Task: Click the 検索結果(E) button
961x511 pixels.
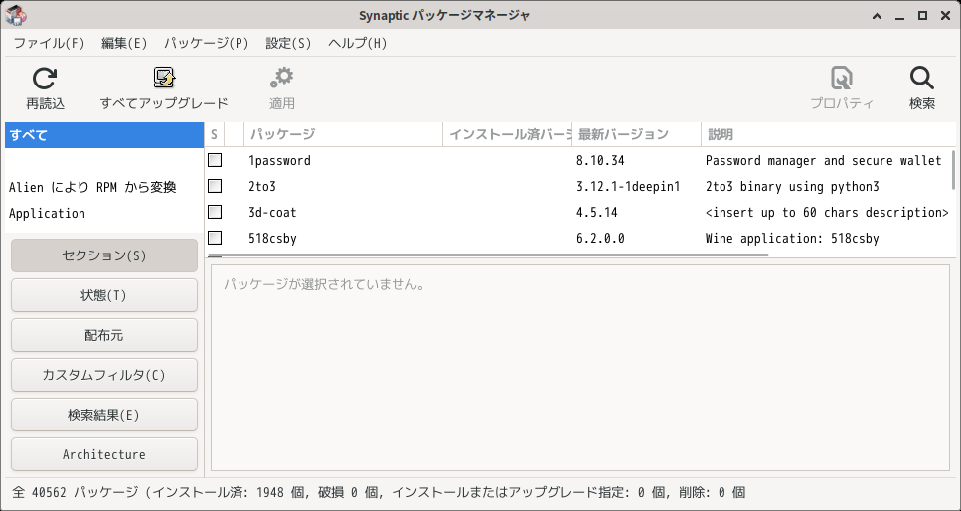Action: pos(104,415)
